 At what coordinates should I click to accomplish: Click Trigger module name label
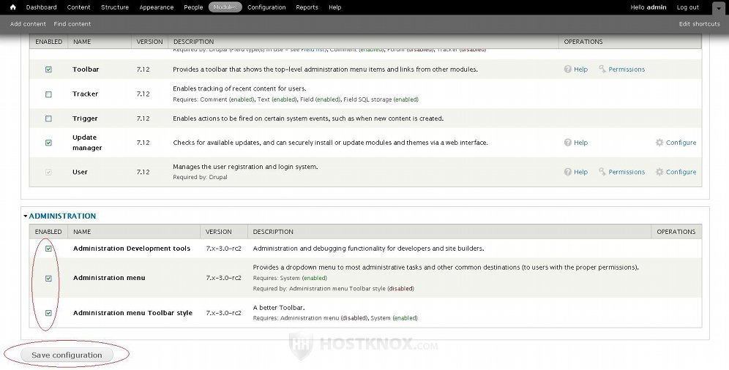point(85,118)
